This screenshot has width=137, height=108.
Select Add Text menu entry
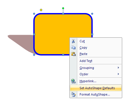(x=96, y=61)
